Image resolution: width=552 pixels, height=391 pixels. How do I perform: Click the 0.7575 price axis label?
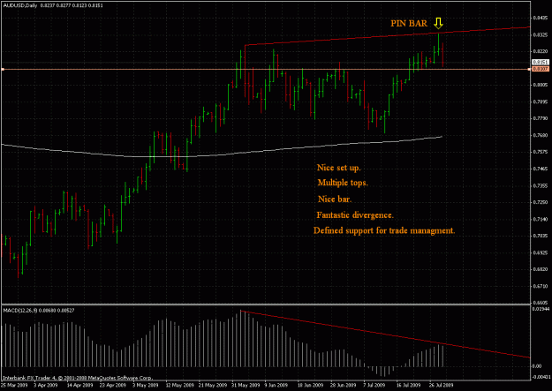(541, 152)
